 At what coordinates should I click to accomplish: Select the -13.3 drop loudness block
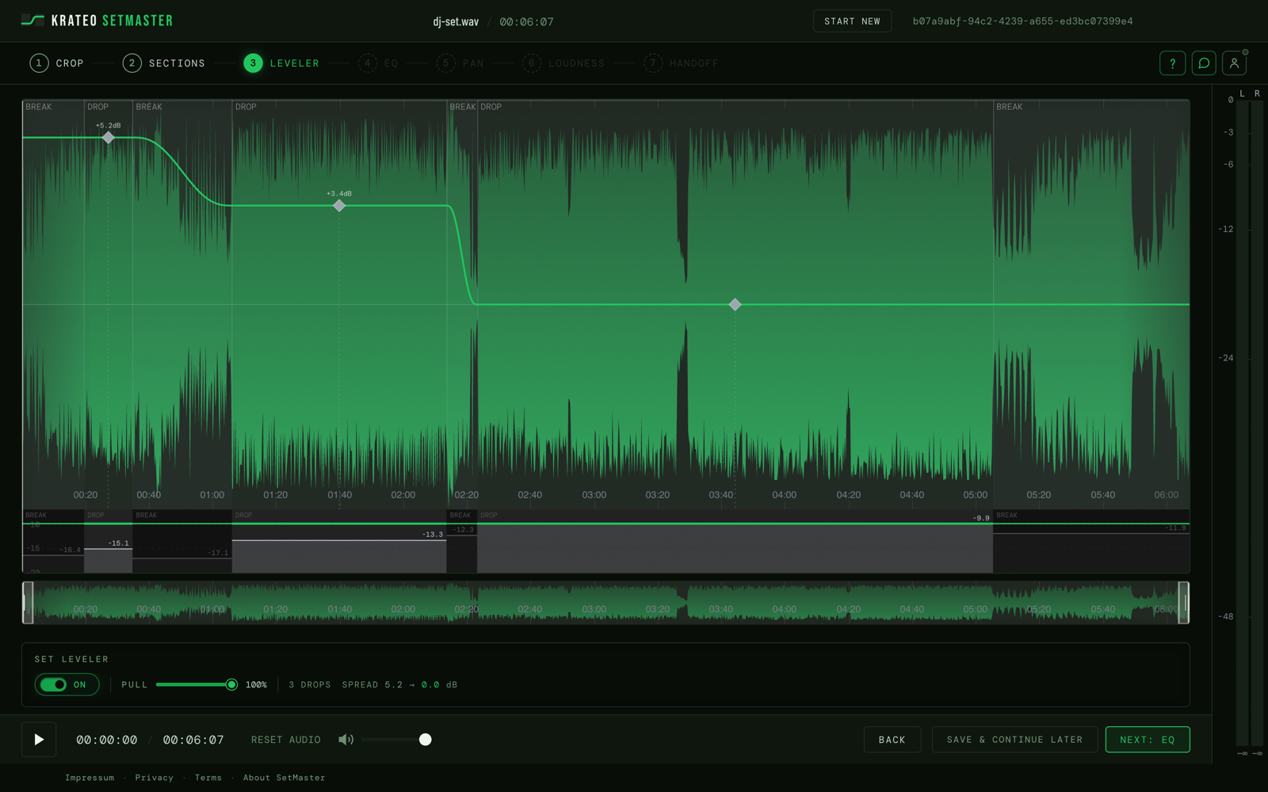[339, 556]
